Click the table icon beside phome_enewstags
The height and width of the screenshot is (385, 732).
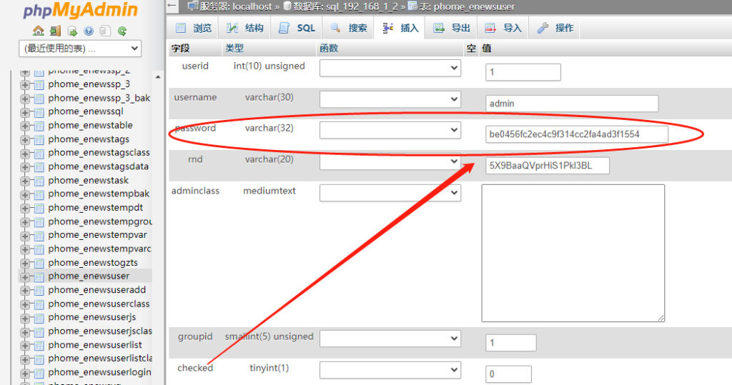point(39,139)
